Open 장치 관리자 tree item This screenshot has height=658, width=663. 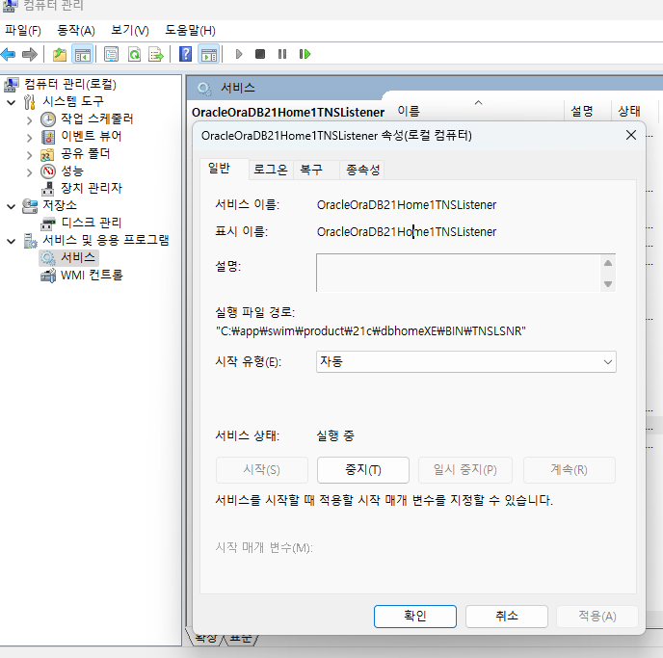[x=92, y=188]
